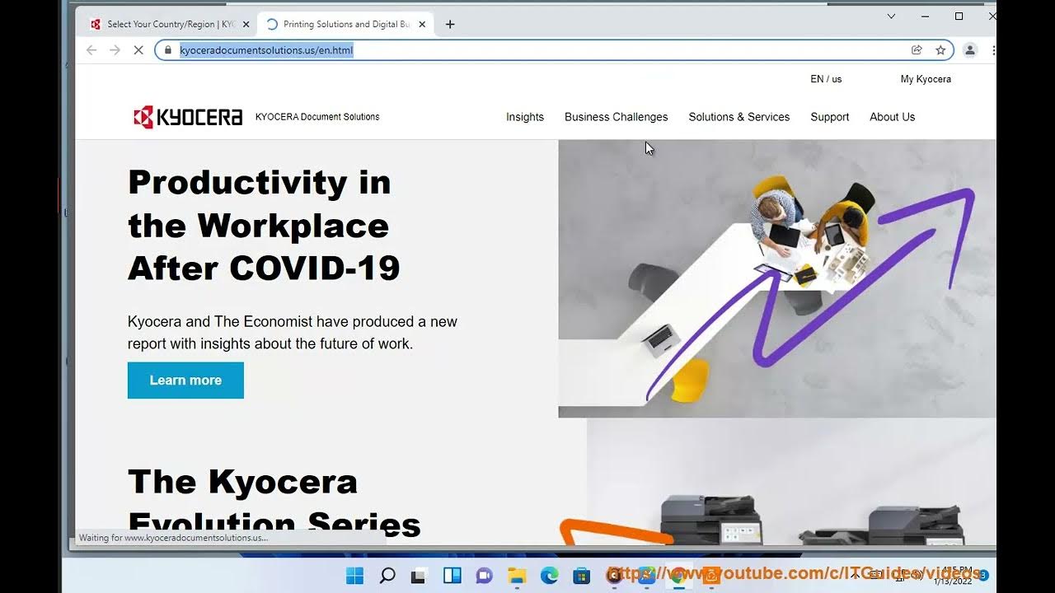Click the overhead office desk hero image
Image resolution: width=1055 pixels, height=593 pixels.
[776, 278]
